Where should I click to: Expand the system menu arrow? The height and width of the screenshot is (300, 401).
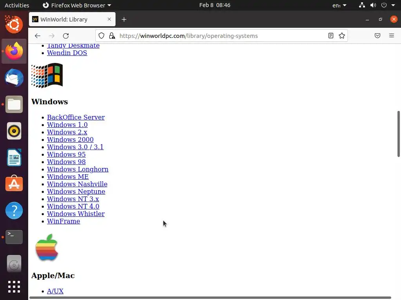393,5
